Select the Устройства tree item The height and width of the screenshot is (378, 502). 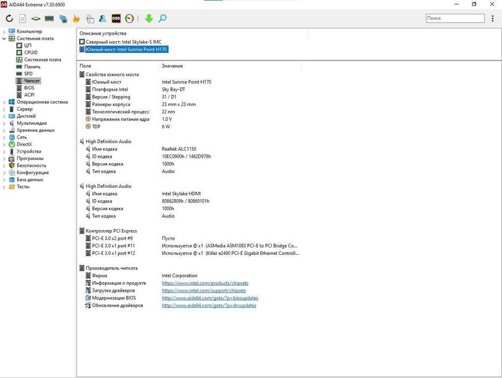[29, 151]
